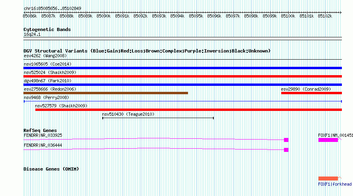Select the FOXF1 NM_001451 magenta gene block
Viewport: 353px width, 196px height.
point(328,140)
